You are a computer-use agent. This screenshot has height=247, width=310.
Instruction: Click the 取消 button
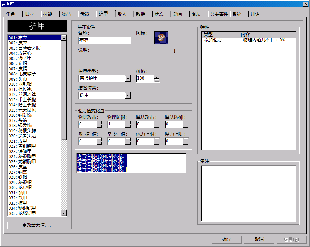pyautogui.click(x=259, y=240)
